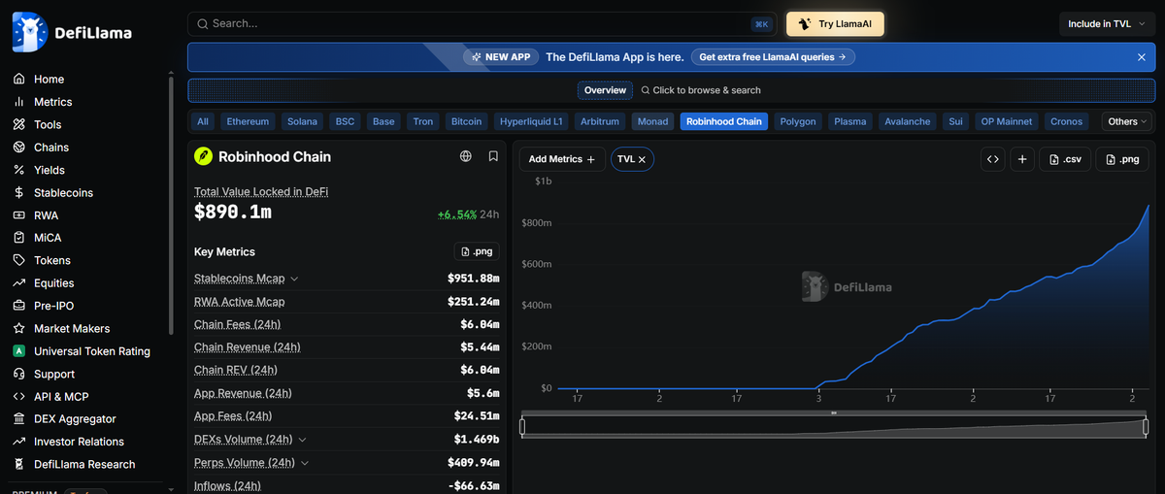
Task: Switch to the Avalanche tab
Action: click(908, 121)
